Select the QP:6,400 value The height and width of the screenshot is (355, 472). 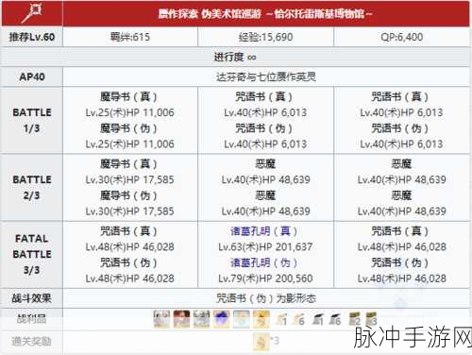[x=401, y=37]
